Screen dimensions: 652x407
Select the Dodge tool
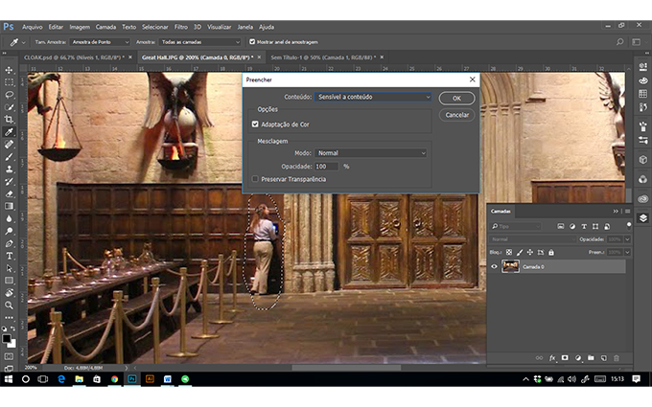[9, 231]
